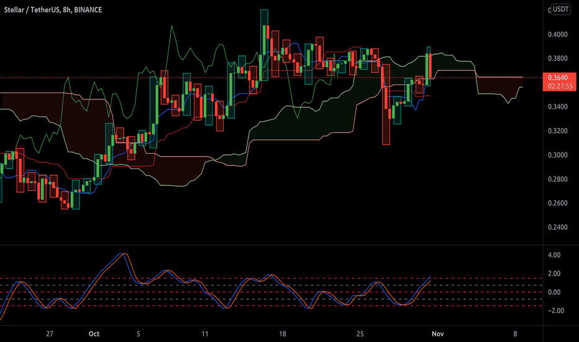
Task: Click the 0.3400 price axis label
Action: pyautogui.click(x=558, y=107)
